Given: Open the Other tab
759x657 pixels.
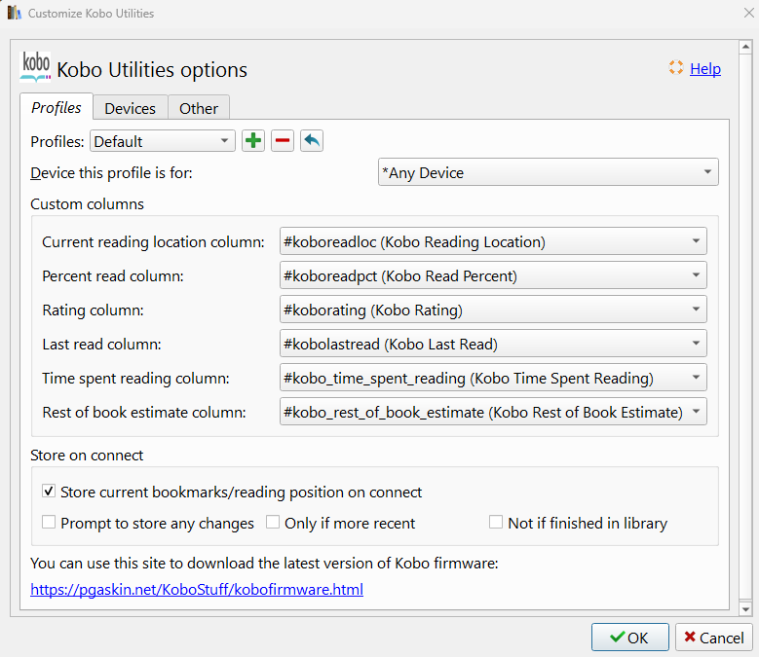Looking at the screenshot, I should 199,108.
